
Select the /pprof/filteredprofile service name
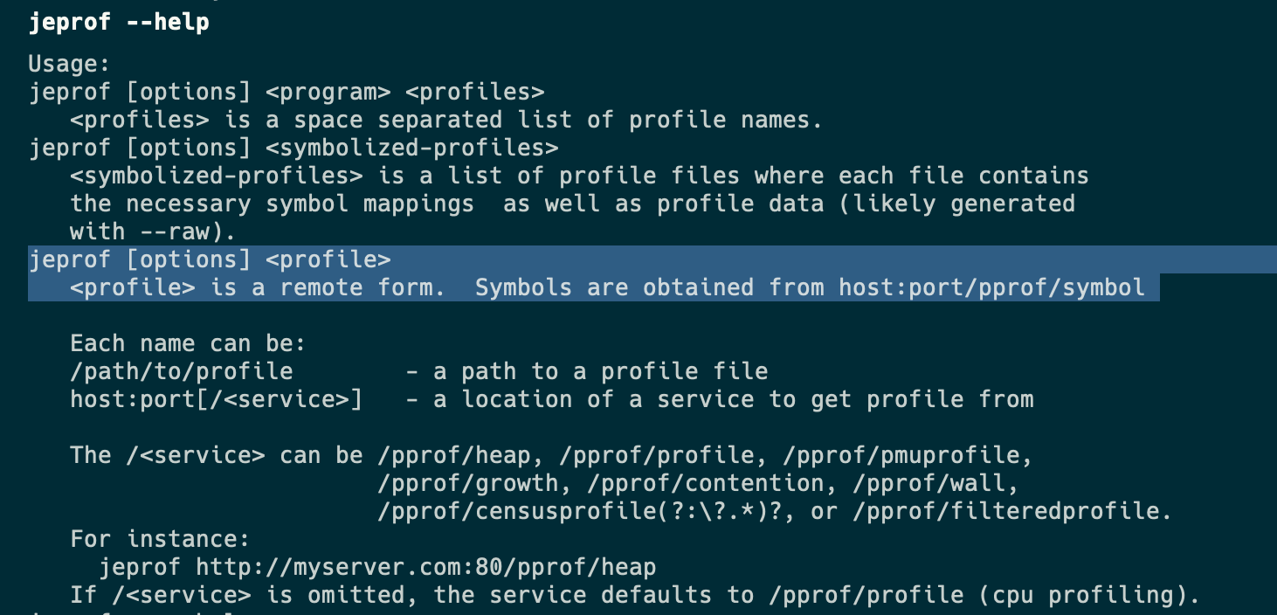tap(1008, 510)
